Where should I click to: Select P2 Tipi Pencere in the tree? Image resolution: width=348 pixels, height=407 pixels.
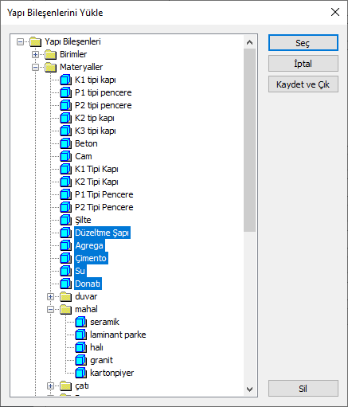pos(104,207)
